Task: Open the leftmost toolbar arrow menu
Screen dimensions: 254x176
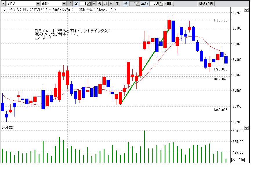Action: tap(3, 3)
